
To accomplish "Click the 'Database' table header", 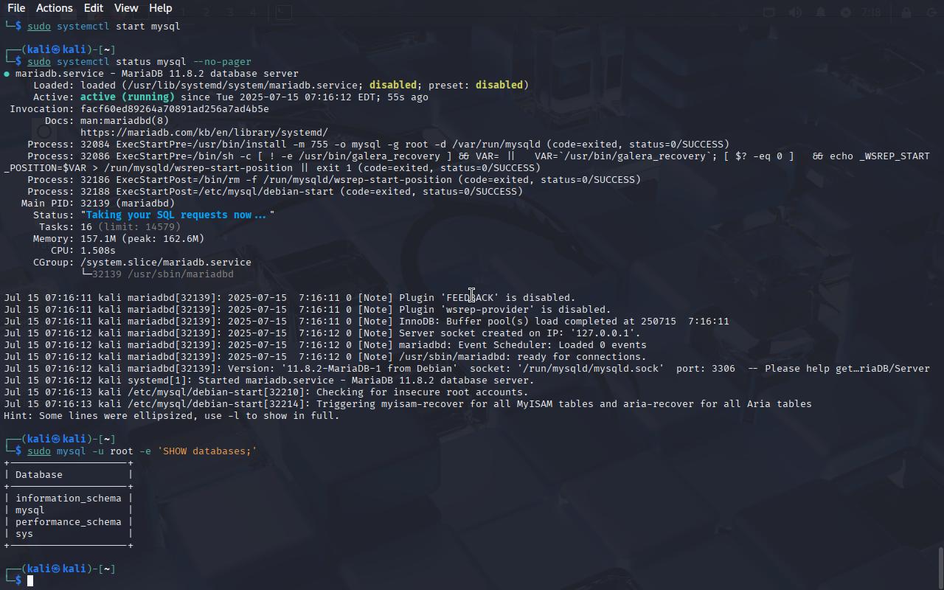I will pos(39,475).
